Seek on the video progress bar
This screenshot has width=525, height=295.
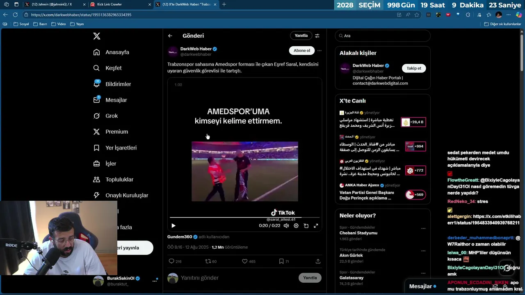[244, 217]
